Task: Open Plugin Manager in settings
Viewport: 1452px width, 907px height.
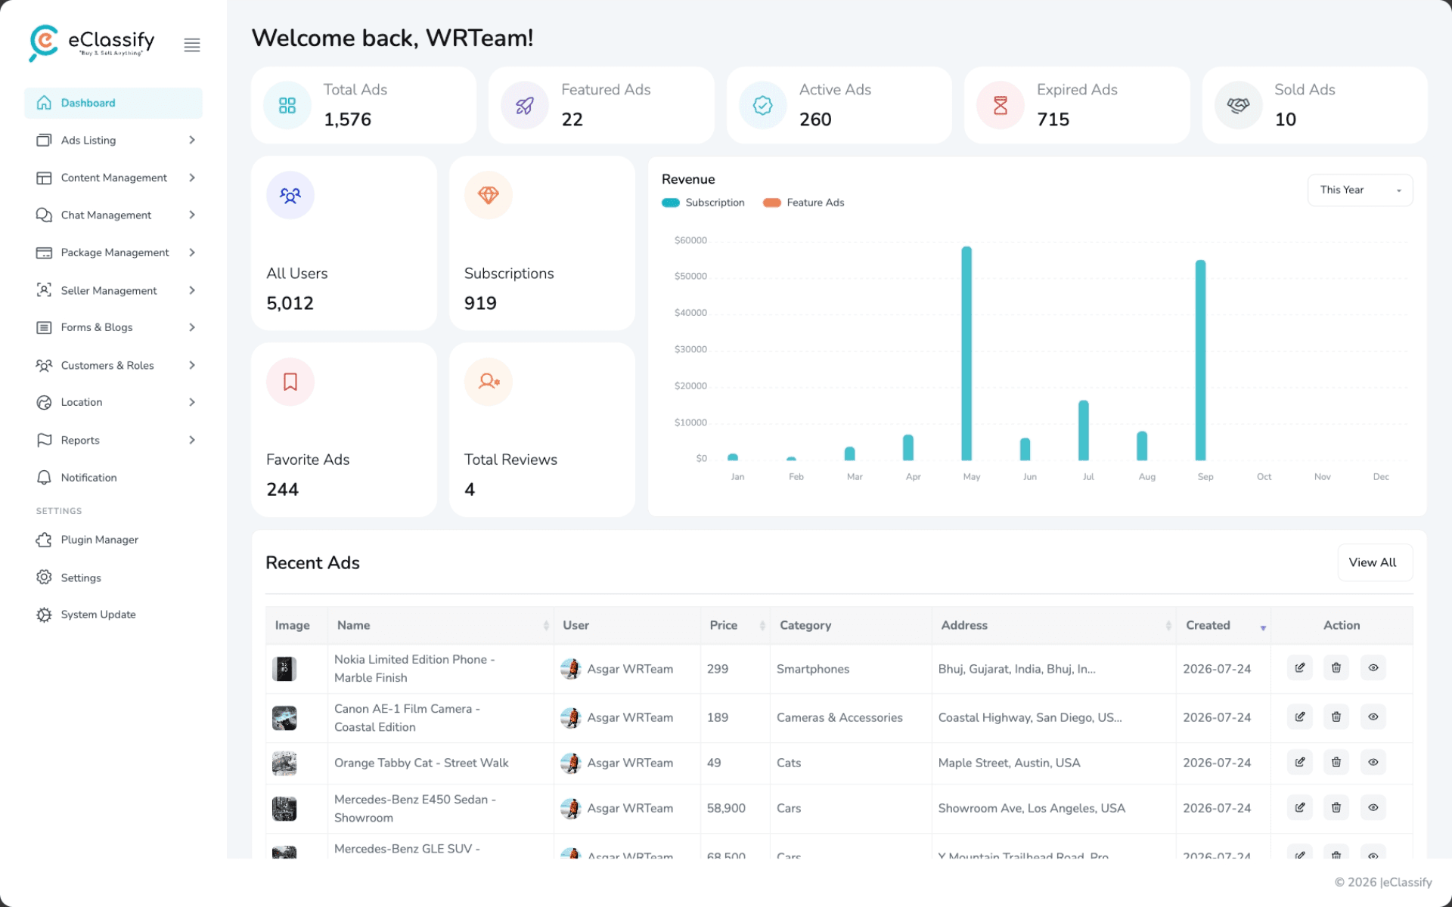Action: pos(113,540)
